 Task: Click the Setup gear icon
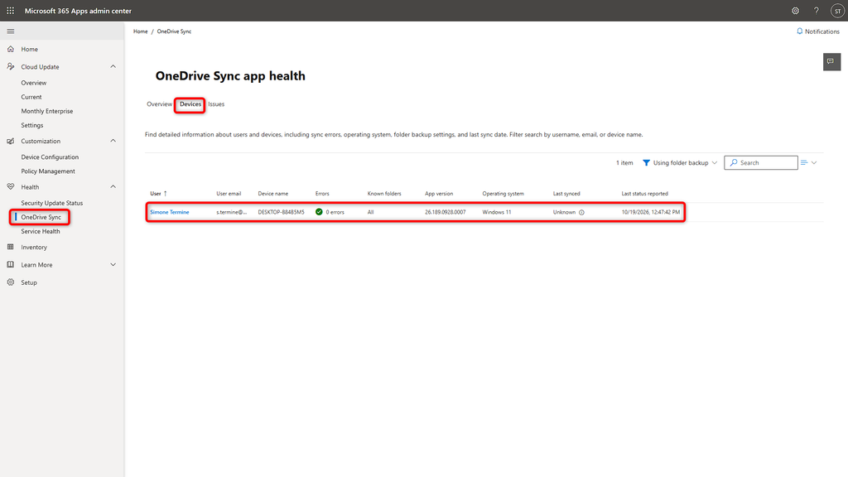pyautogui.click(x=10, y=282)
